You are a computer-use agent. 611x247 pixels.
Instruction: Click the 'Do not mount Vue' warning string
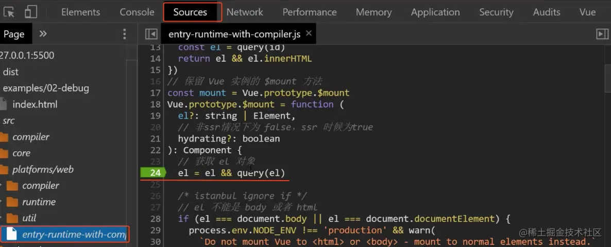(x=398, y=241)
